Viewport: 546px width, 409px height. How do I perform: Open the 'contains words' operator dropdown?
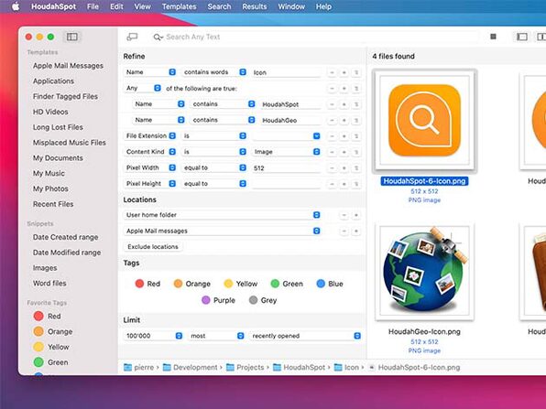[x=214, y=72]
